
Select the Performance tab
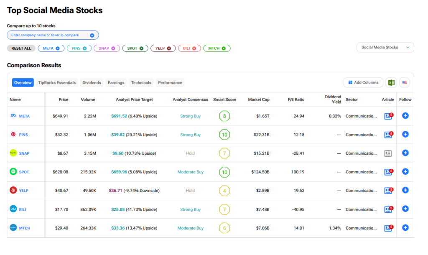[x=170, y=83]
